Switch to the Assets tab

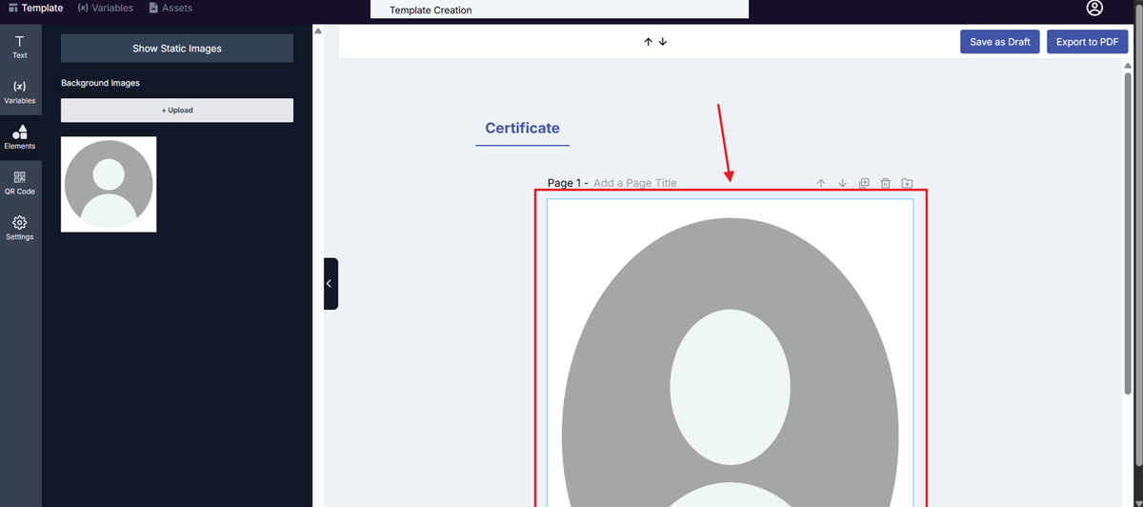(170, 8)
